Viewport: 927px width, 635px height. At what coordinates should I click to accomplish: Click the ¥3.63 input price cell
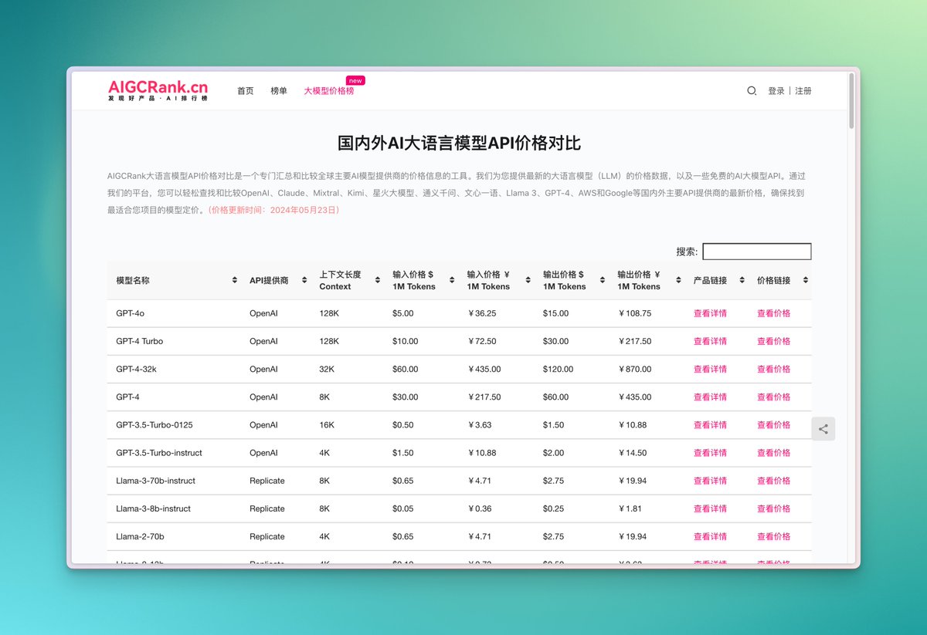click(x=479, y=424)
